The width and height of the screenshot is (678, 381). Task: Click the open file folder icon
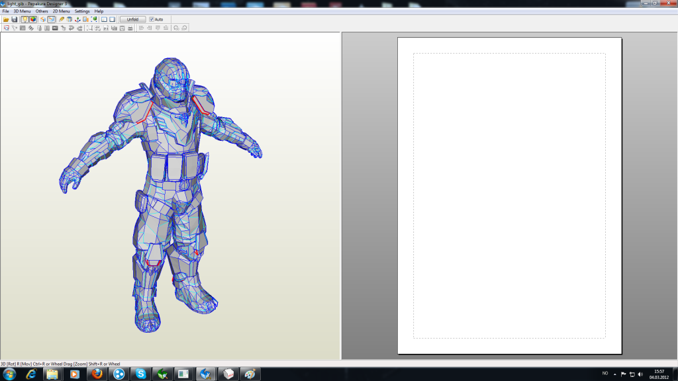[x=6, y=19]
